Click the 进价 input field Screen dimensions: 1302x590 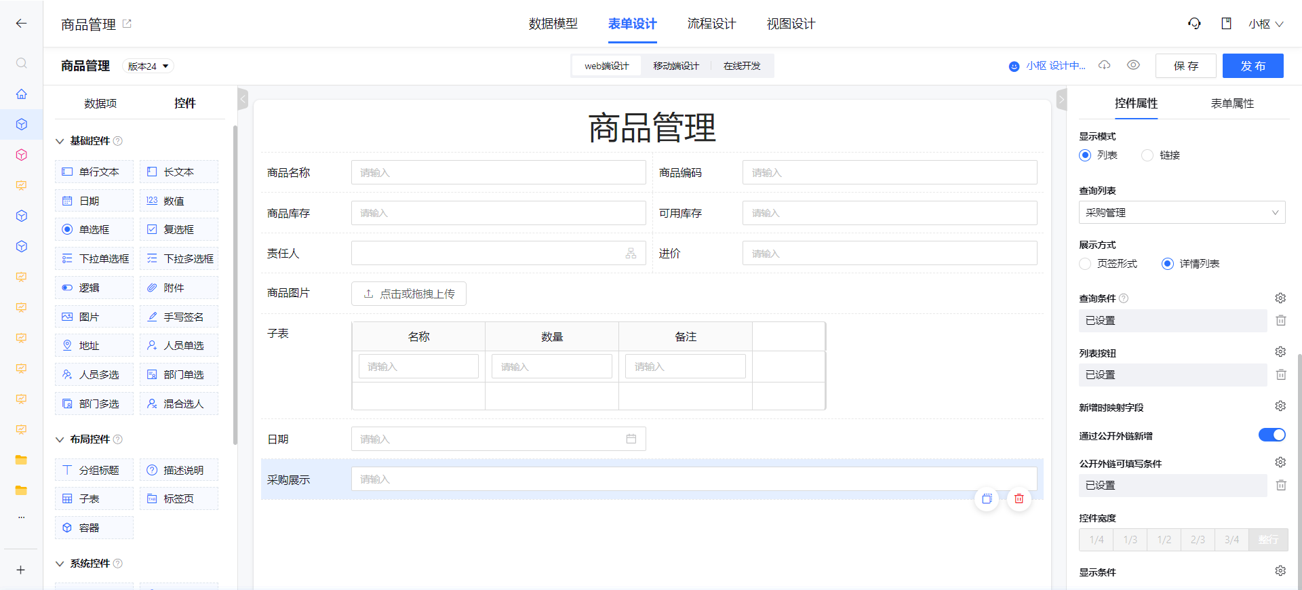click(x=890, y=253)
